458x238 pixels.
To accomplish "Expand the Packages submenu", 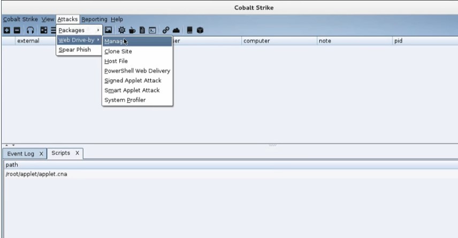I will coord(79,30).
